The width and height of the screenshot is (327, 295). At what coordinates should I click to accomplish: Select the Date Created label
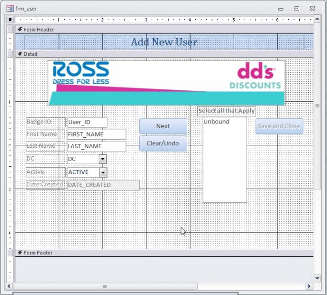tap(45, 185)
